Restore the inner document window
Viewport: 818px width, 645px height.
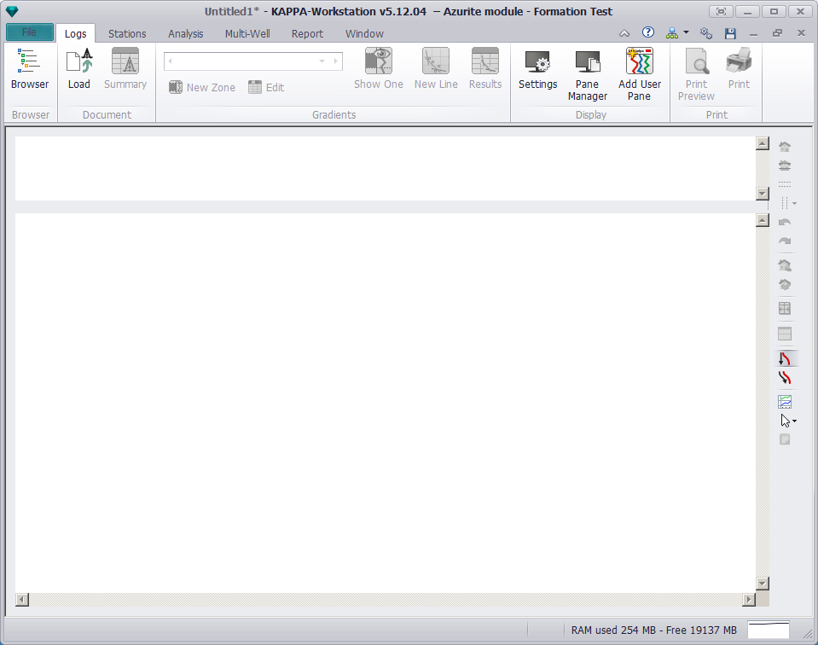(x=777, y=33)
